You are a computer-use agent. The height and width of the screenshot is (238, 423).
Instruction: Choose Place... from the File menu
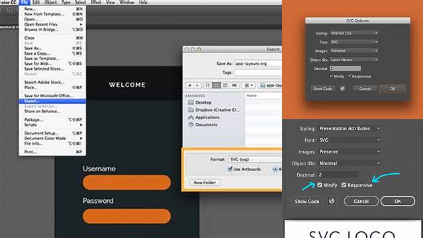[52, 87]
